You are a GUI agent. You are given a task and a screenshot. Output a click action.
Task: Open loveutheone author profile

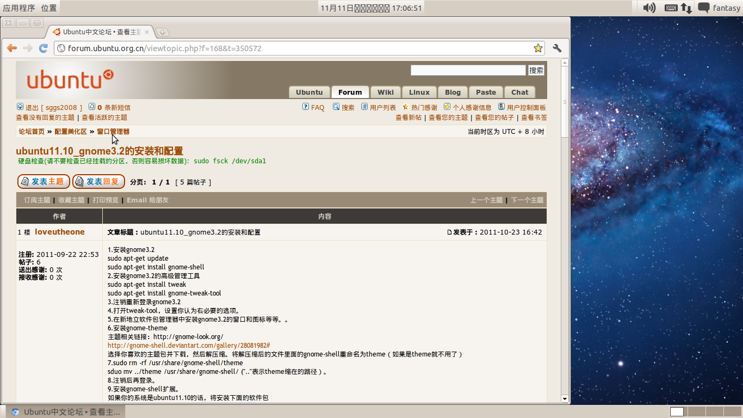[x=60, y=232]
